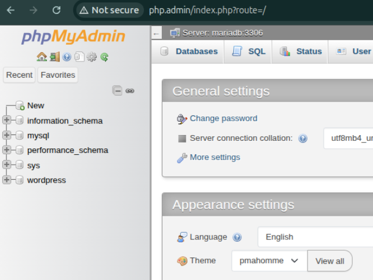Click the browser address bar URL
This screenshot has height=280, width=373.
pyautogui.click(x=208, y=10)
